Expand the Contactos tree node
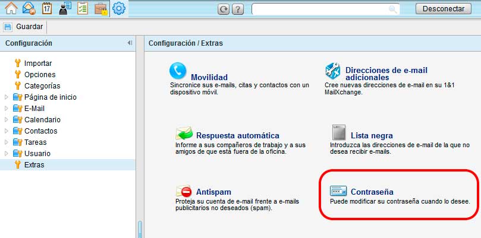Viewport: 481px width, 238px height. pos(7,131)
